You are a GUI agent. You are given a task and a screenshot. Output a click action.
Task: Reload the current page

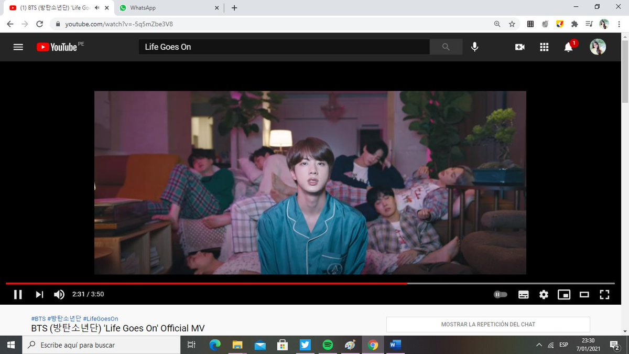[39, 24]
